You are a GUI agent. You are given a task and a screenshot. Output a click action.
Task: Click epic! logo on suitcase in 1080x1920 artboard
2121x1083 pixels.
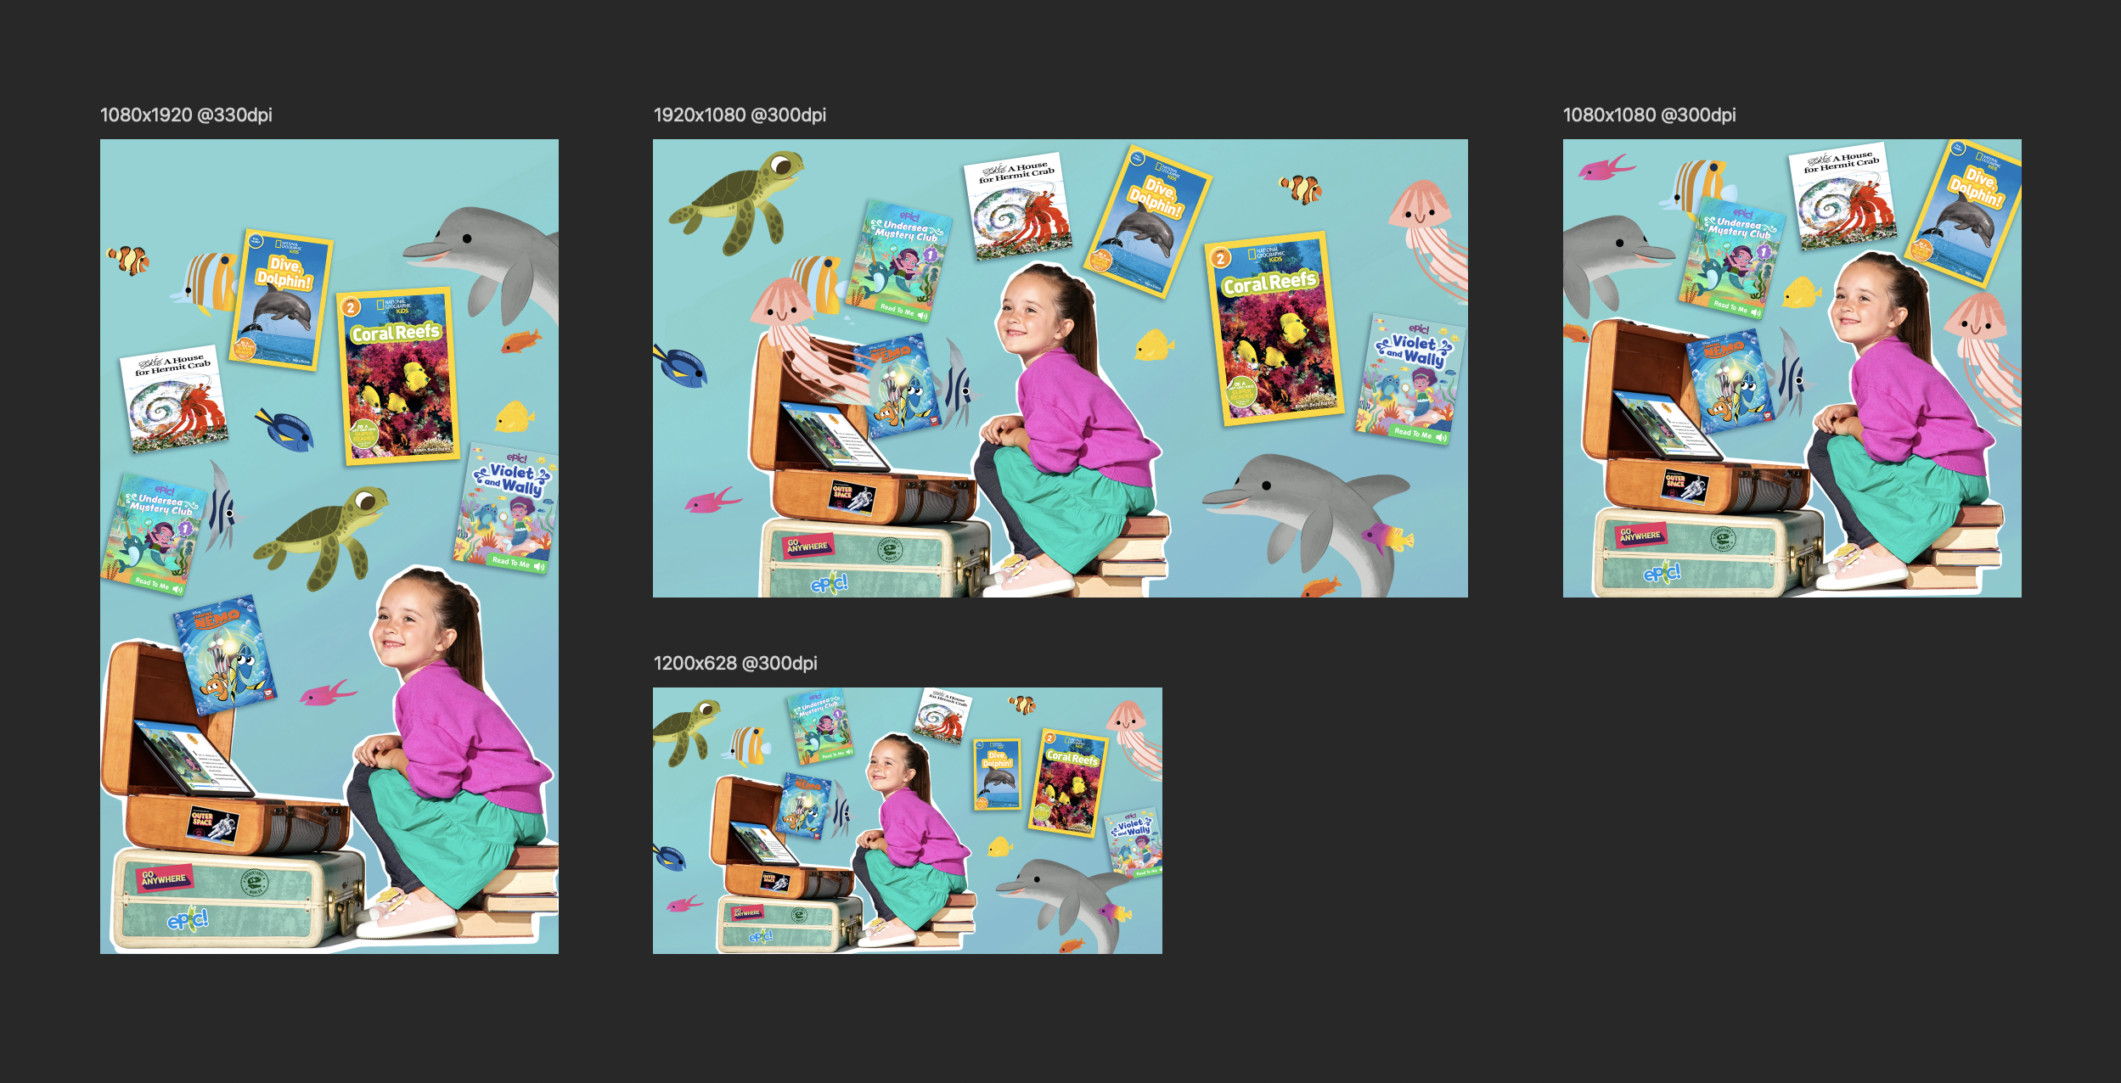pyautogui.click(x=187, y=919)
